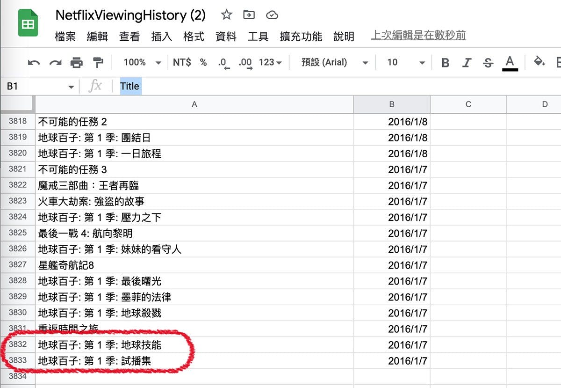Select column C header
Image resolution: width=561 pixels, height=388 pixels.
click(x=468, y=104)
